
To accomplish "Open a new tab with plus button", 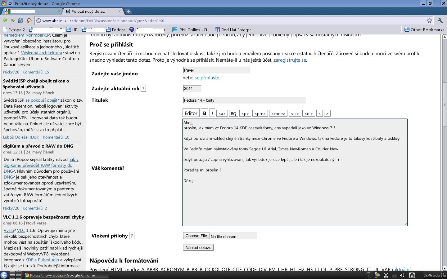I will point(128,11).
